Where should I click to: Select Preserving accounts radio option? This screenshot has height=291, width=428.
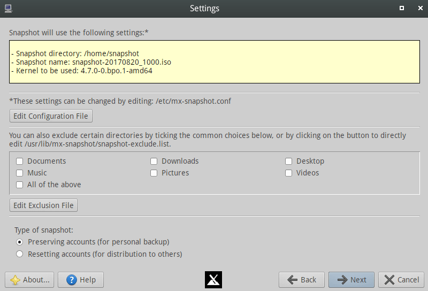pos(19,242)
